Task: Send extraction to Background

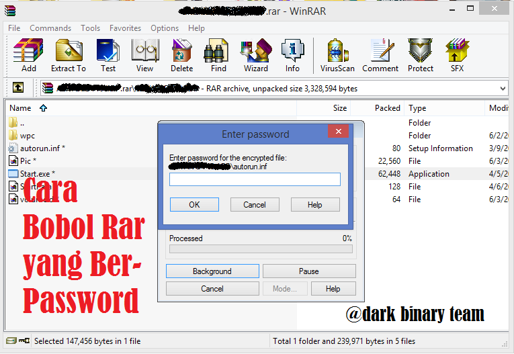Action: point(212,271)
